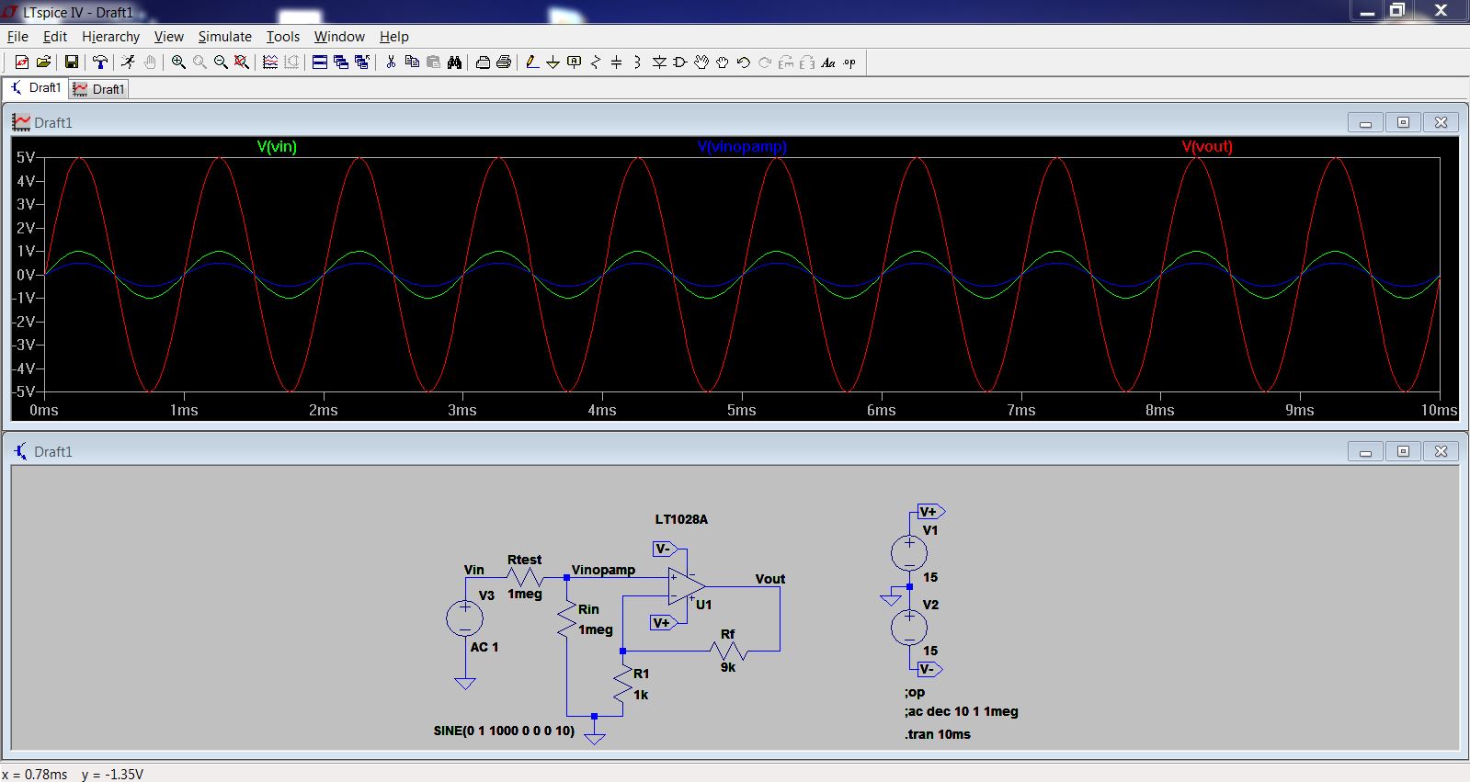Screen dimensions: 1470x782
Task: Click the 5ms label on the time axis
Action: 741,410
